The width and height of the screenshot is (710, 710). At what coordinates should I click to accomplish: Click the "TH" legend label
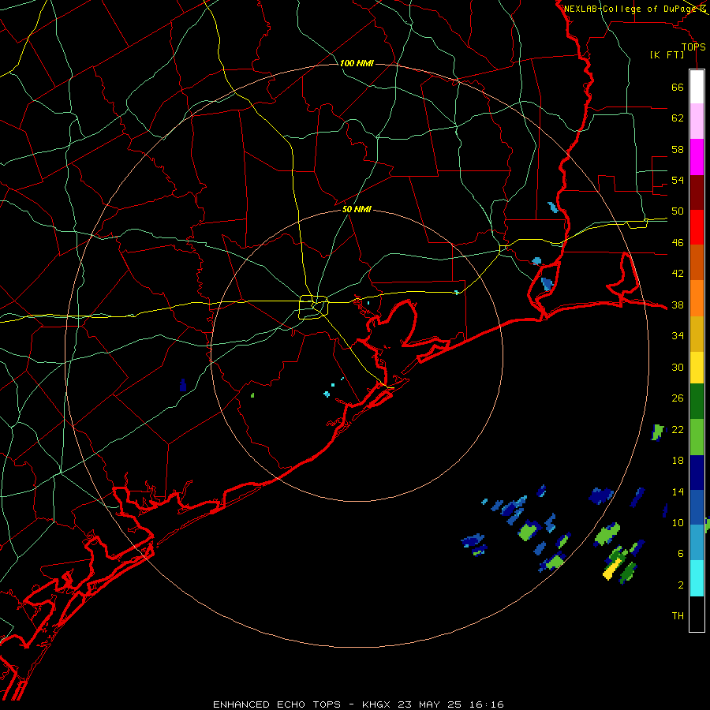click(x=678, y=616)
